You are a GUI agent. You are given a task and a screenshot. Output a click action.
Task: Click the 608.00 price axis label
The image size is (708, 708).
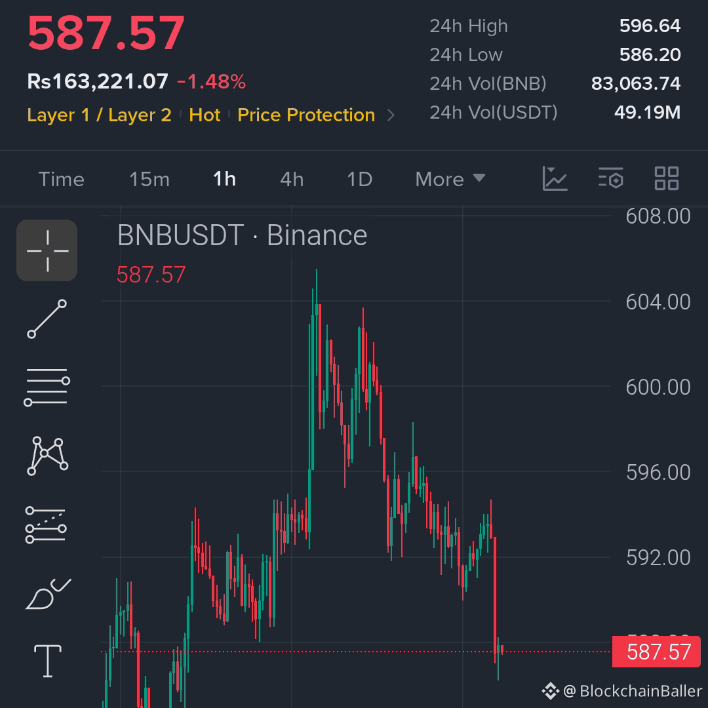pos(658,216)
